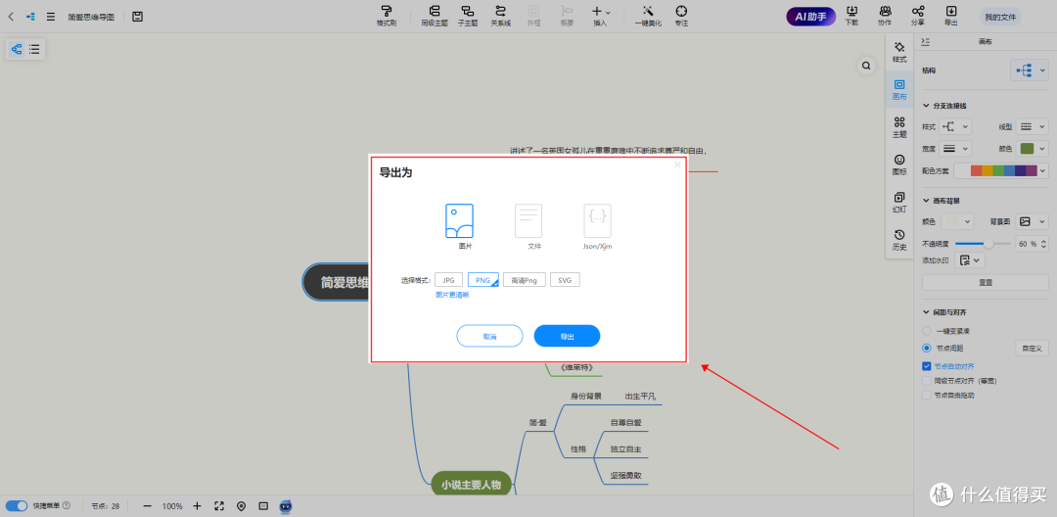Choose 文件 file export type

[528, 226]
